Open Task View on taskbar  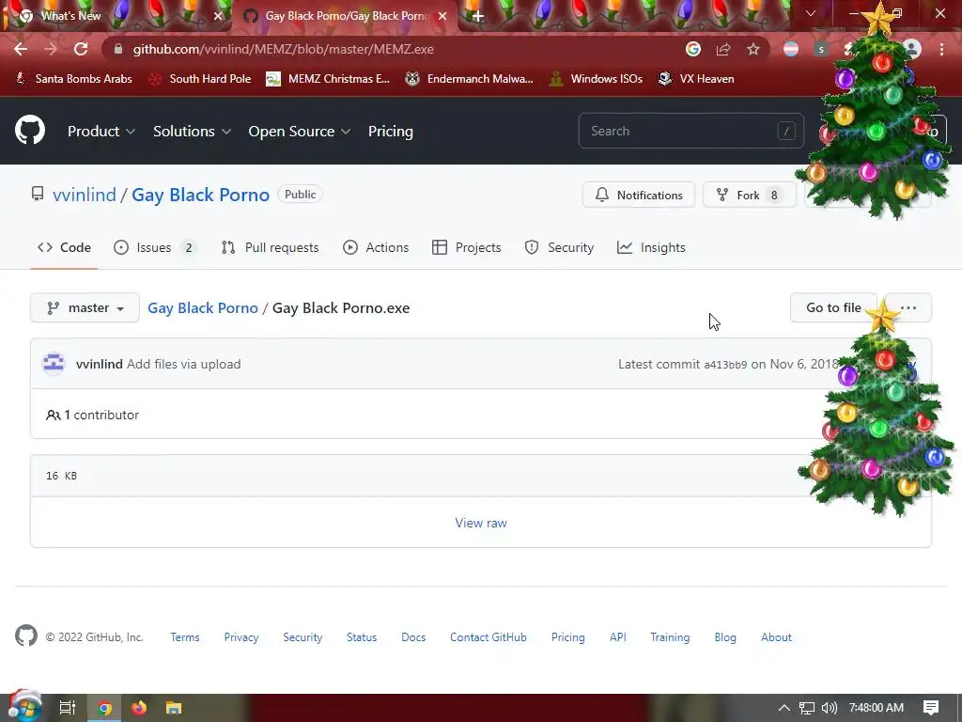point(67,708)
